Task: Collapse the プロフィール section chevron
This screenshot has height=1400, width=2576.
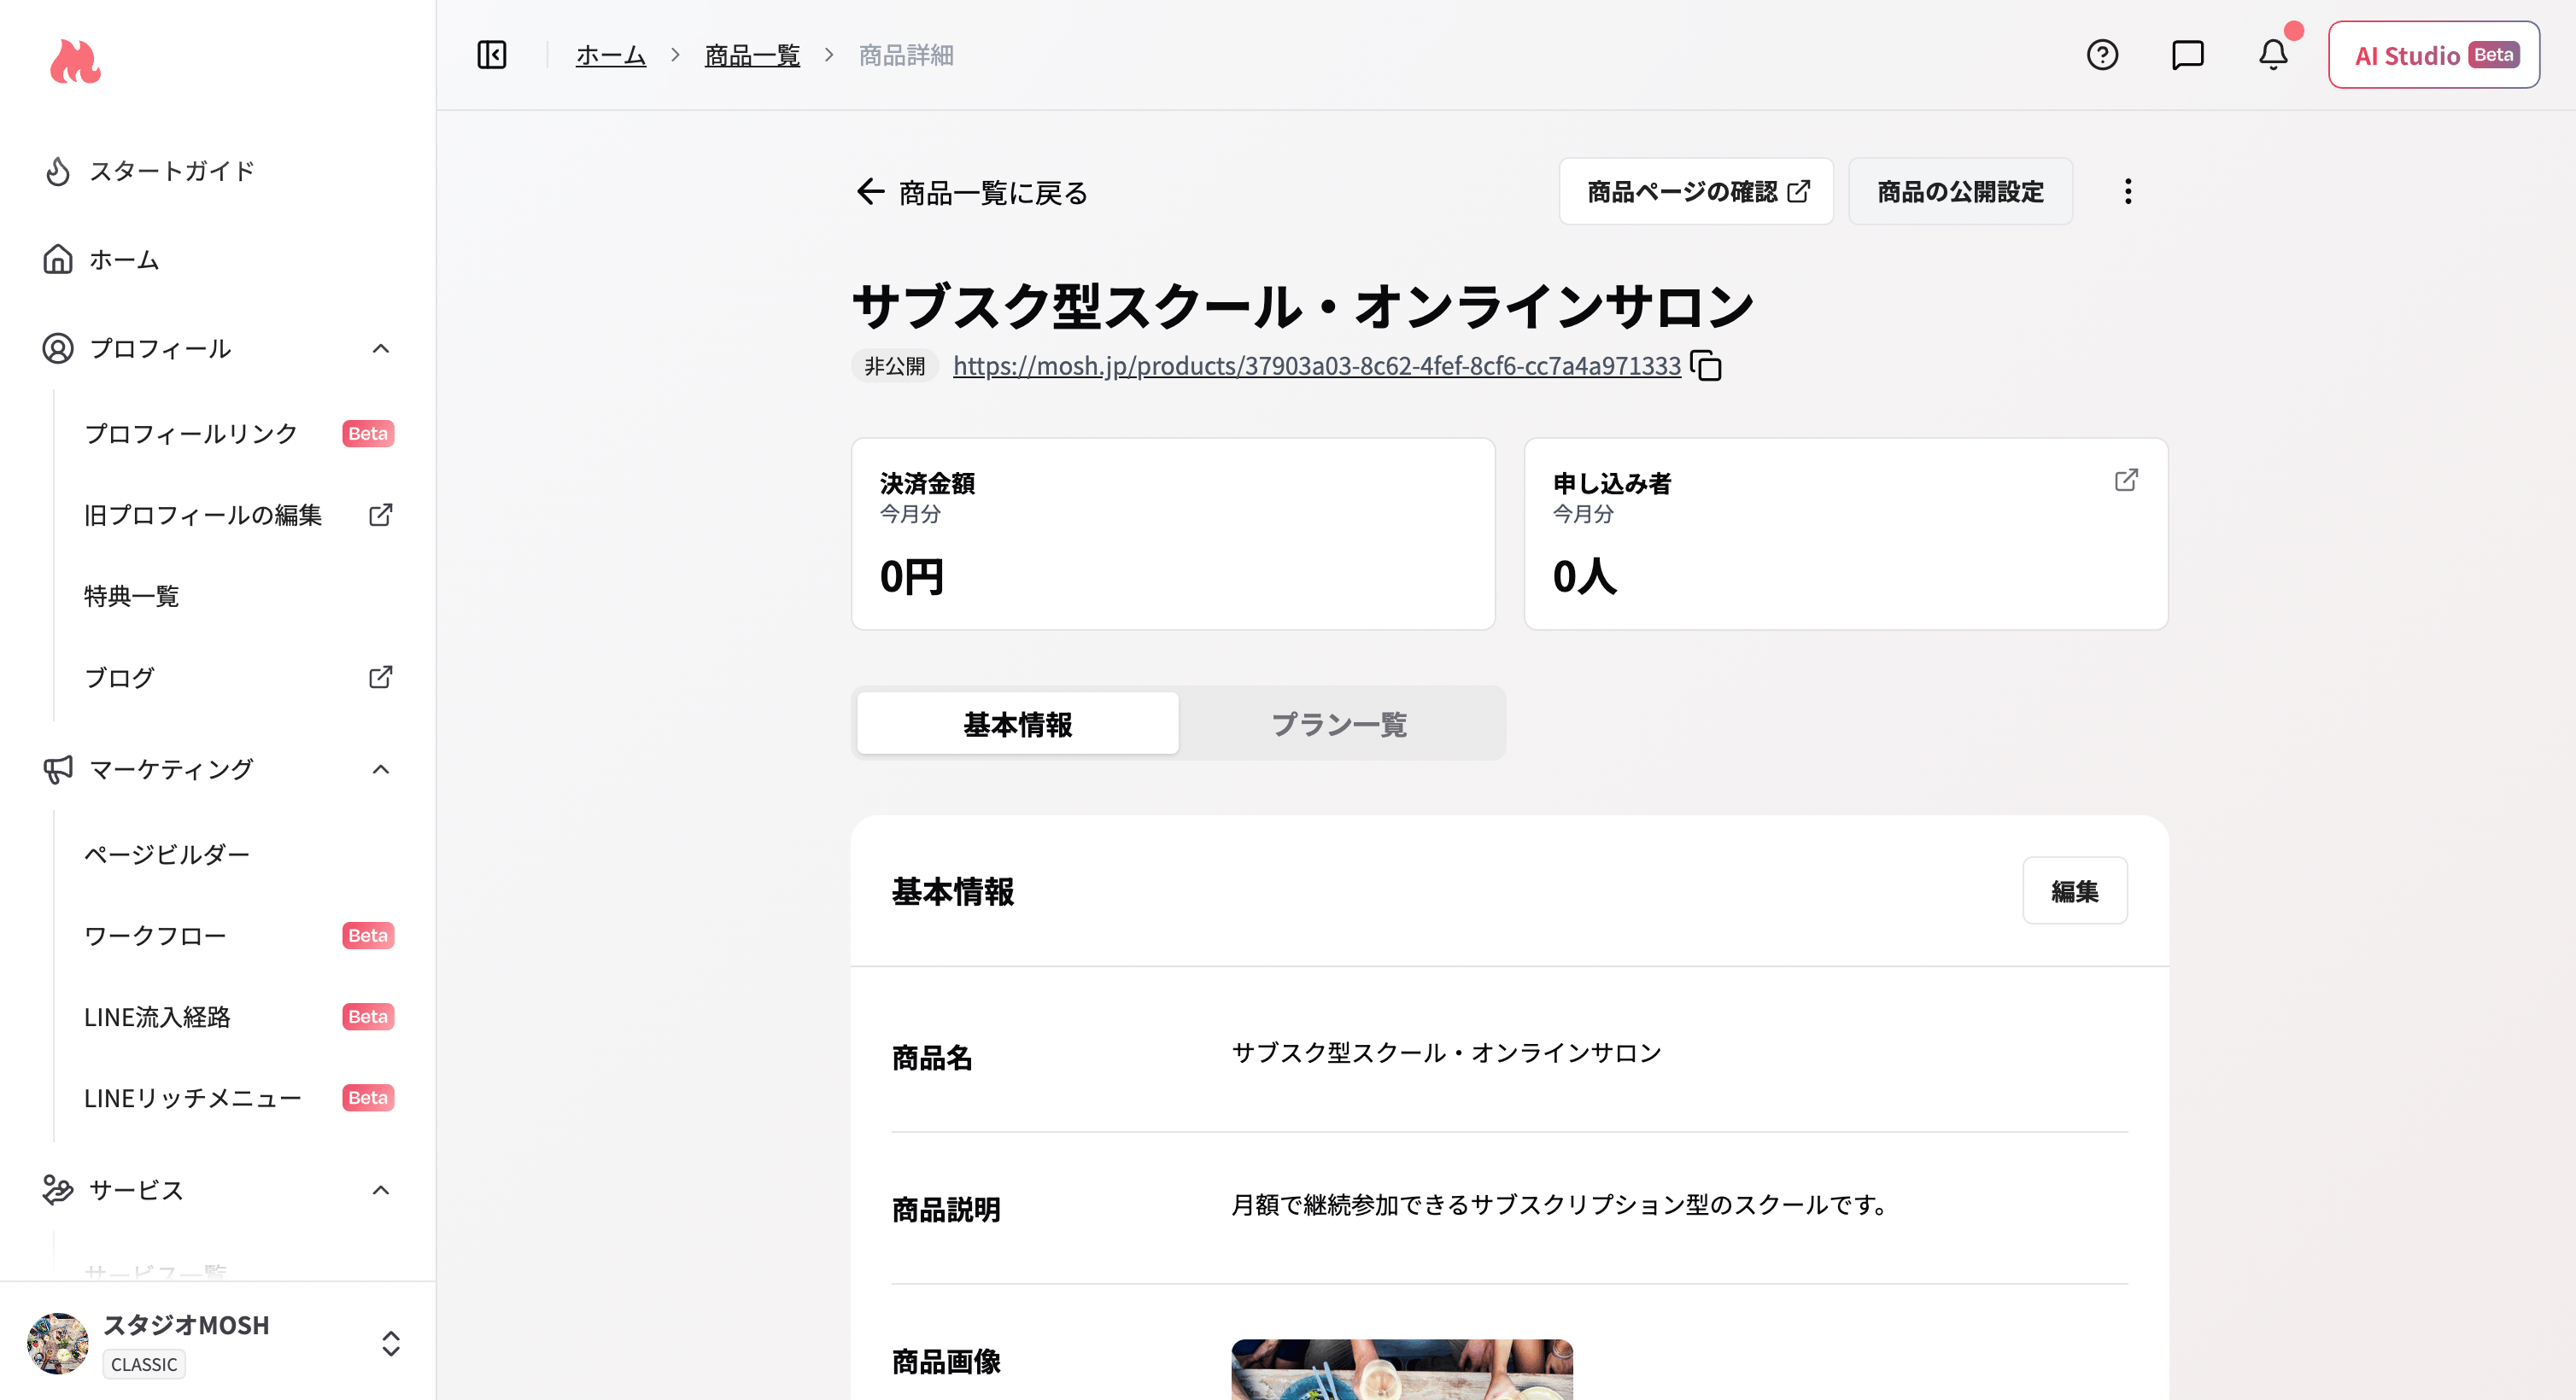Action: pyautogui.click(x=380, y=349)
